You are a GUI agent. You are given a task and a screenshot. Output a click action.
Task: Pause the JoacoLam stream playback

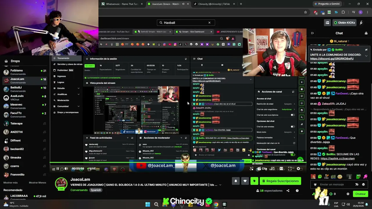58,169
